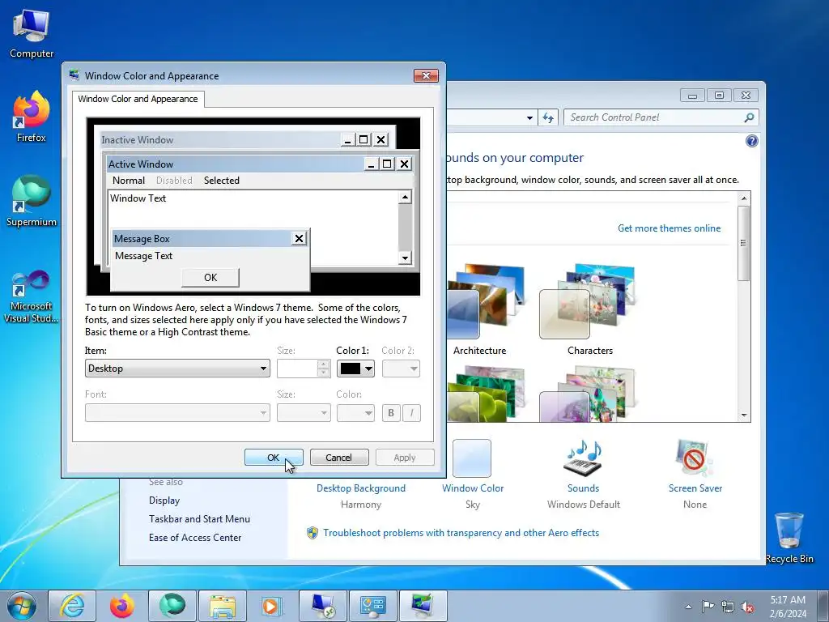Viewport: 829px width, 622px height.
Task: Launch Supermium from the taskbar
Action: pos(172,606)
